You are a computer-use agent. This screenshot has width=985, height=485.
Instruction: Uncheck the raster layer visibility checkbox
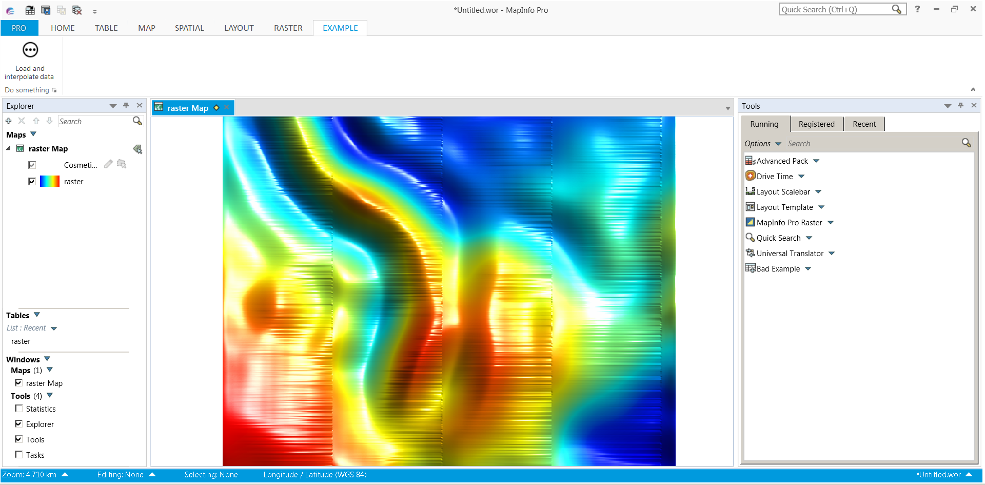coord(32,181)
